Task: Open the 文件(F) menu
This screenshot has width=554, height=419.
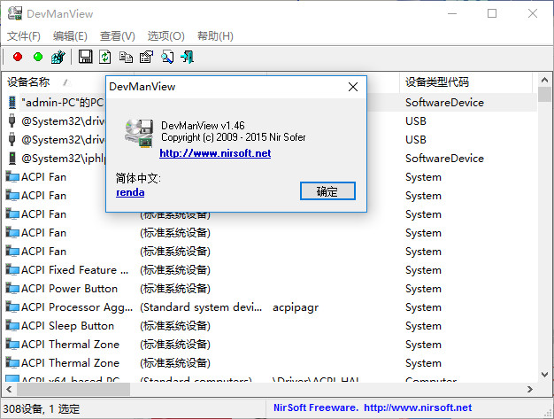Action: click(x=24, y=36)
